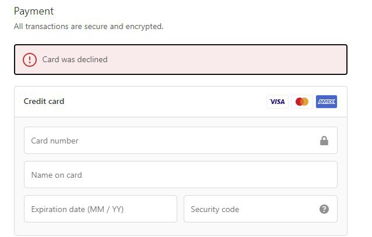Click the padlock icon in card number field
This screenshot has height=237, width=372.
point(324,141)
